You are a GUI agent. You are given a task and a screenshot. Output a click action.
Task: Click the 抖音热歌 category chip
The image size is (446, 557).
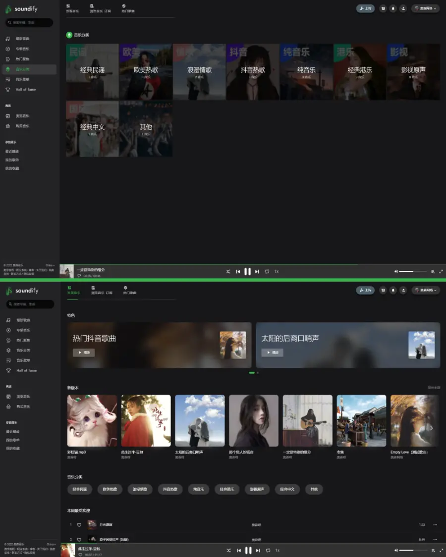tap(170, 489)
